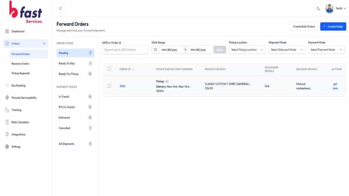
Task: Open Reverse Orders in sidebar
Action: (x=20, y=64)
